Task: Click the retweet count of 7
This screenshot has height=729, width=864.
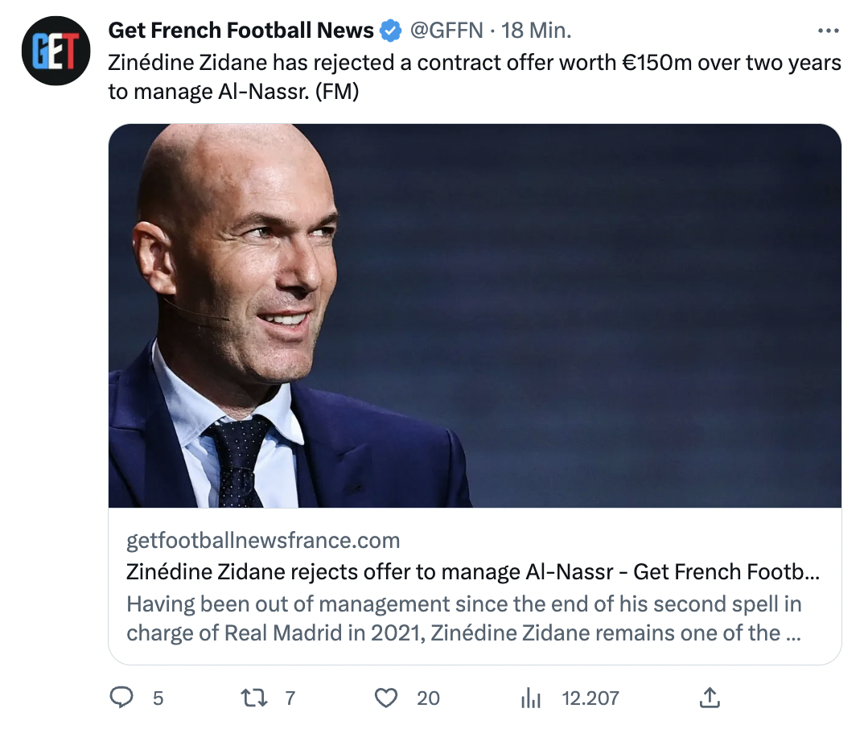Action: tap(290, 698)
